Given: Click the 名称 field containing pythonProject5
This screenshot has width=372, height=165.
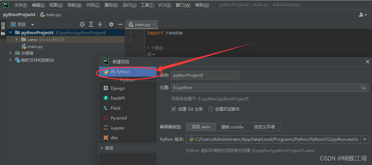Looking at the screenshot, I should (205, 75).
